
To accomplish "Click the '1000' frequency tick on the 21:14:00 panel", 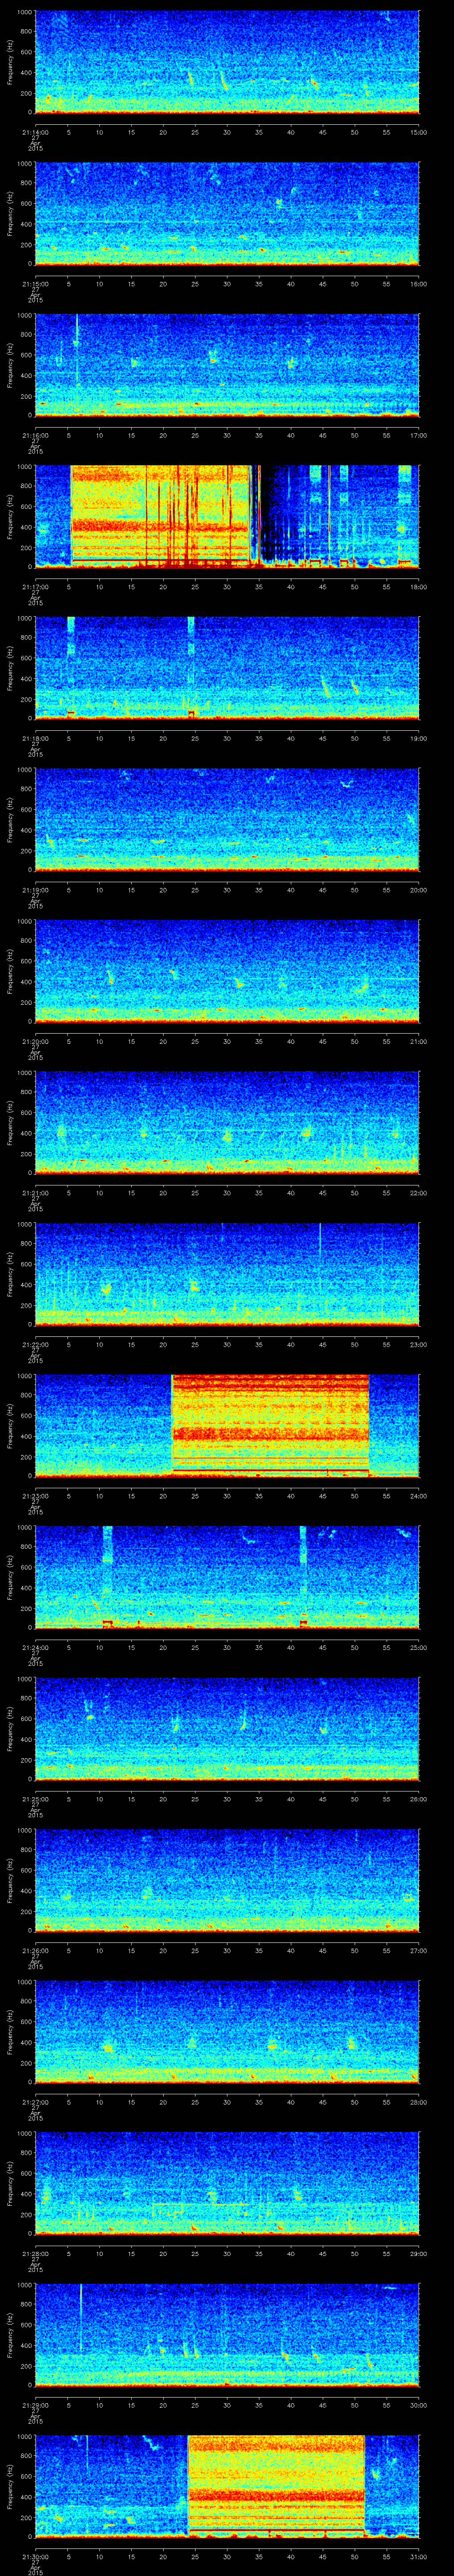I will point(25,13).
